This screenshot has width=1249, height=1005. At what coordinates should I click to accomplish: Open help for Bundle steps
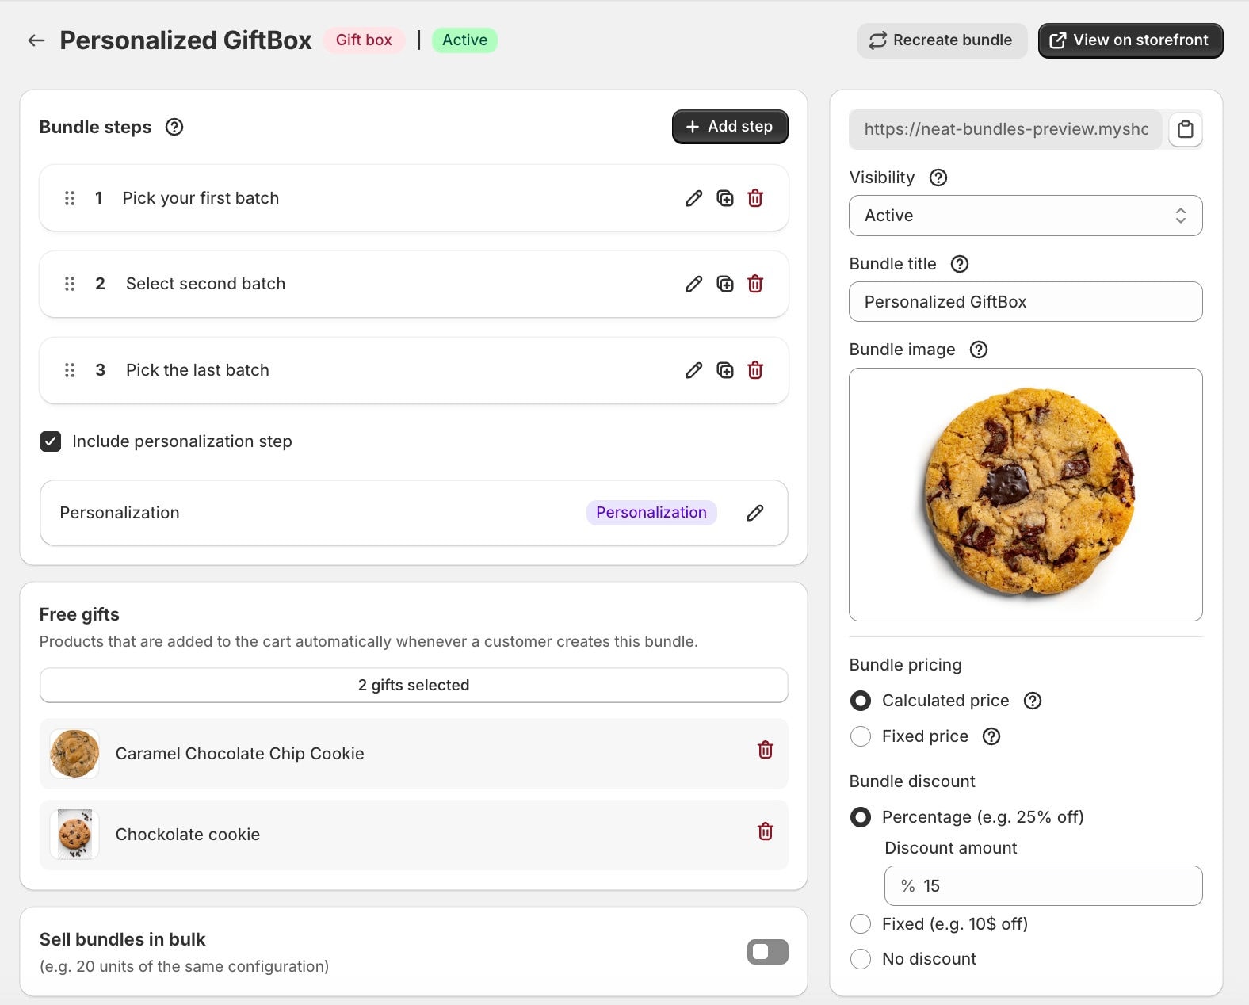(174, 127)
